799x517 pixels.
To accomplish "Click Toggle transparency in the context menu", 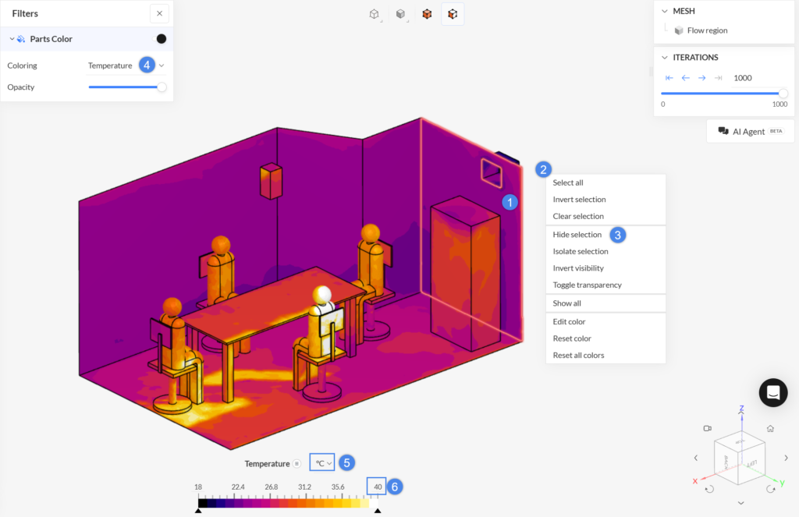I will 605,285.
